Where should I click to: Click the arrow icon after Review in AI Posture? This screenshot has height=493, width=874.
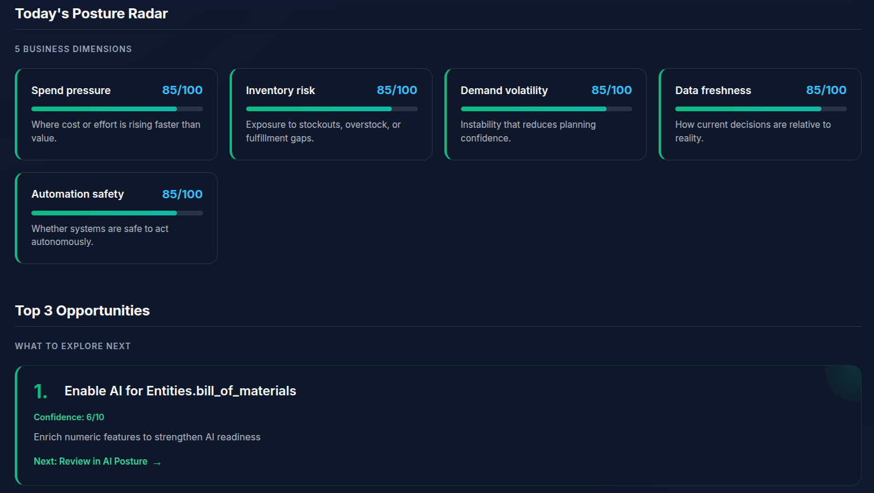pyautogui.click(x=157, y=463)
